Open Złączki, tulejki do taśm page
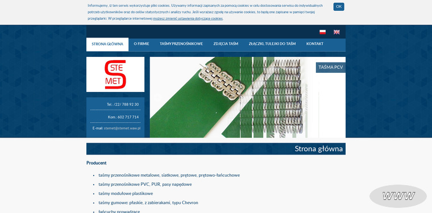The width and height of the screenshot is (432, 213). pos(272,44)
